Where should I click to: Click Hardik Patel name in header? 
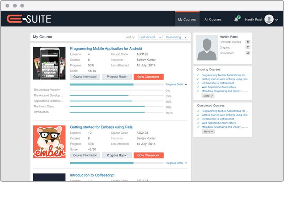point(253,19)
